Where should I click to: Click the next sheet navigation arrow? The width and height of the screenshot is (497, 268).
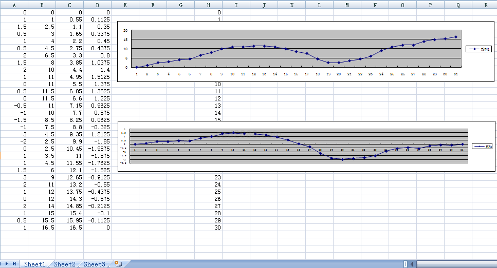7,263
